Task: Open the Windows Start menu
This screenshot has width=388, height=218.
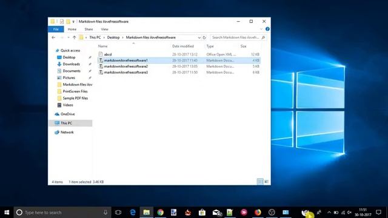Action: (x=7, y=213)
